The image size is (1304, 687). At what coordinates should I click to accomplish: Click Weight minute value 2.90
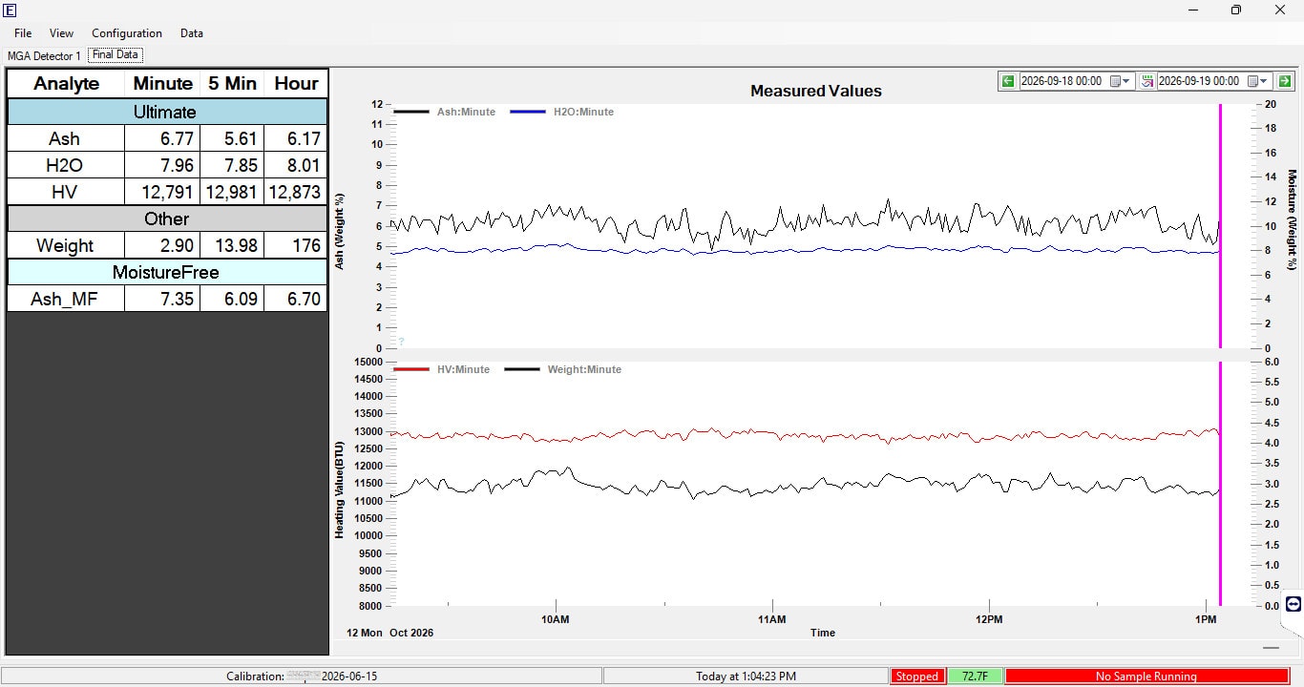163,245
